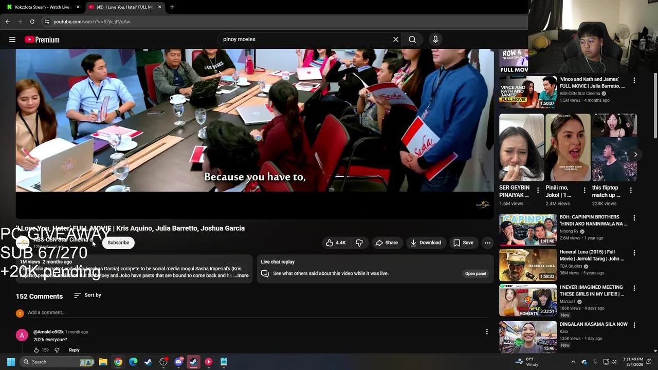Open options for 'SER GEYBIN PINAIYAK' Short
The height and width of the screenshot is (370, 658).
[x=538, y=190]
